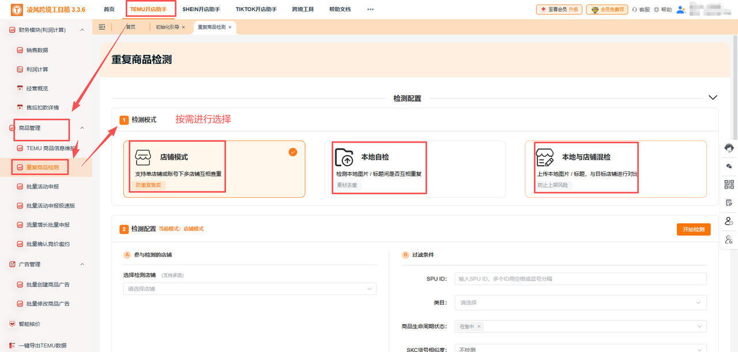The height and width of the screenshot is (352, 738).
Task: Focus the SPU ID input field
Action: click(581, 279)
